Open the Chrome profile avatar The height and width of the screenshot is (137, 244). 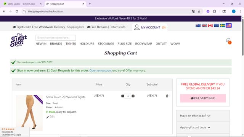click(x=234, y=11)
